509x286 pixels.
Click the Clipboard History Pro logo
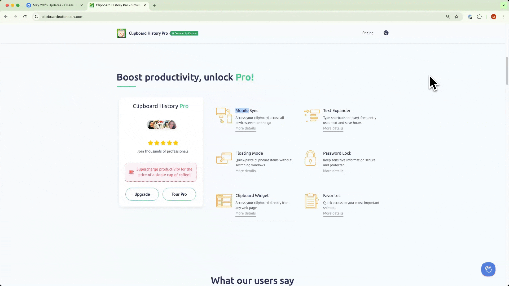pyautogui.click(x=121, y=33)
